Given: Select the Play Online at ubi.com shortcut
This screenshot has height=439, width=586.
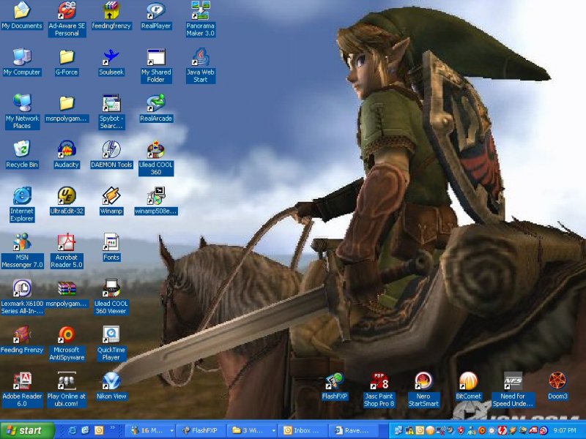Looking at the screenshot, I should click(67, 389).
